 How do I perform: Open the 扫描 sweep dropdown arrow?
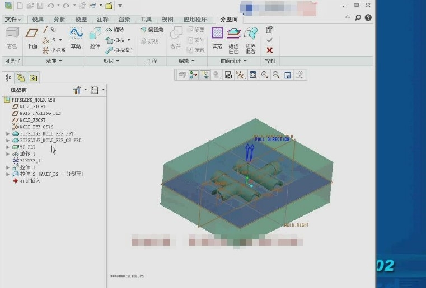click(x=129, y=40)
